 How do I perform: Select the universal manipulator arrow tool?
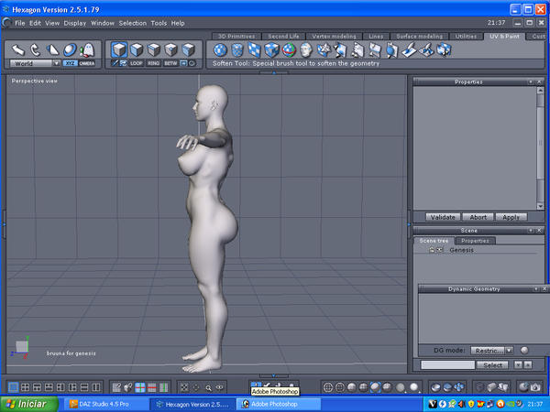pos(17,49)
